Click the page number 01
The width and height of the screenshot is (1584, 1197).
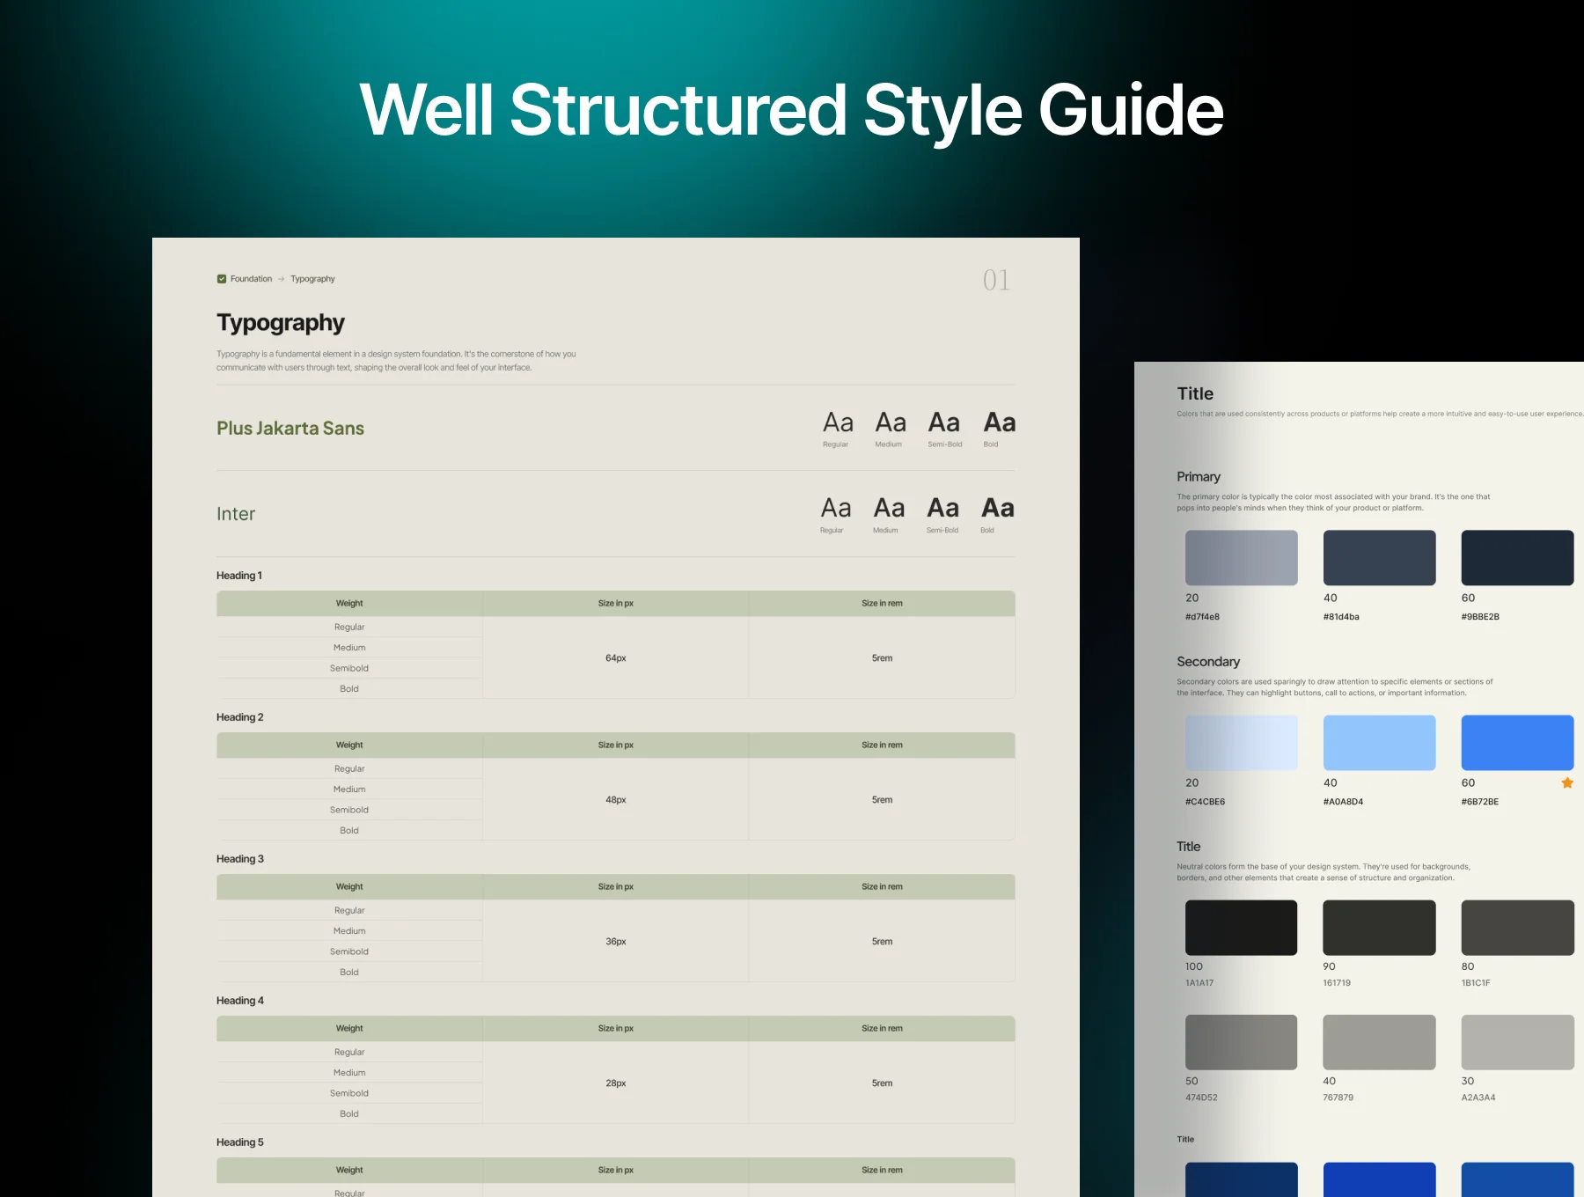click(996, 281)
